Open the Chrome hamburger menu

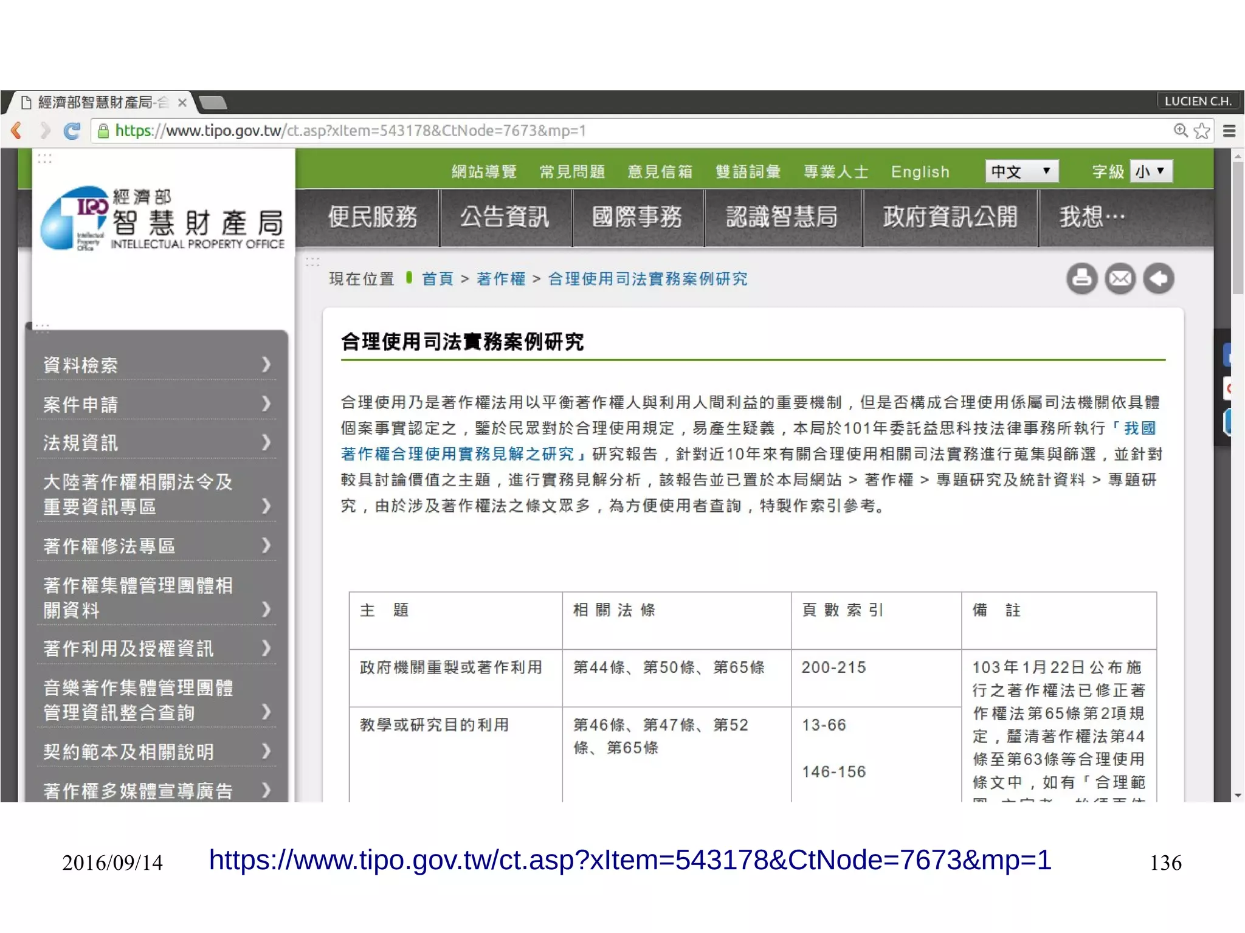coord(1229,131)
